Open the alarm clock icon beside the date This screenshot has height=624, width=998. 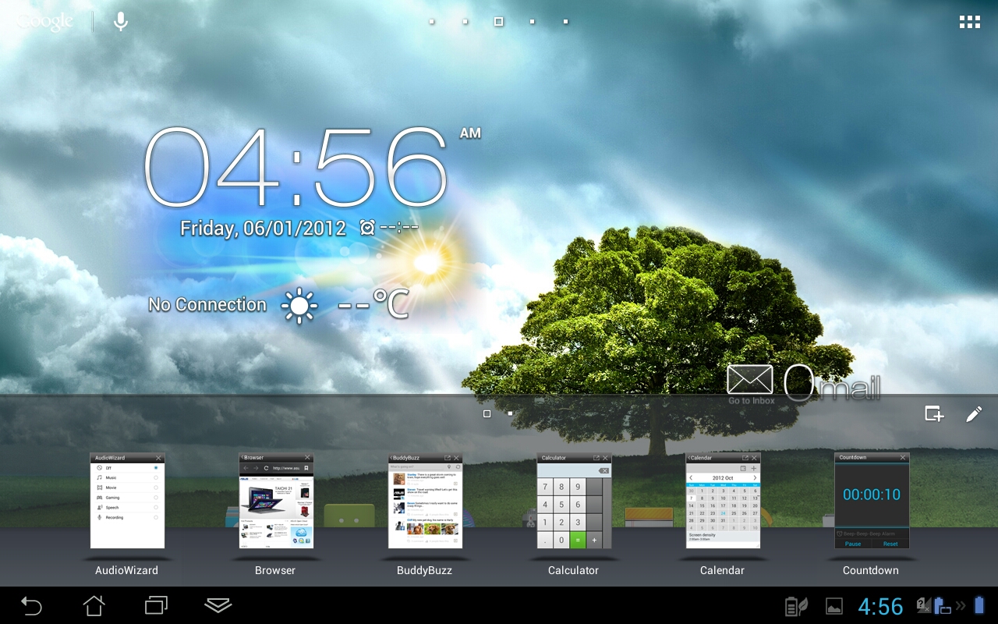[367, 228]
